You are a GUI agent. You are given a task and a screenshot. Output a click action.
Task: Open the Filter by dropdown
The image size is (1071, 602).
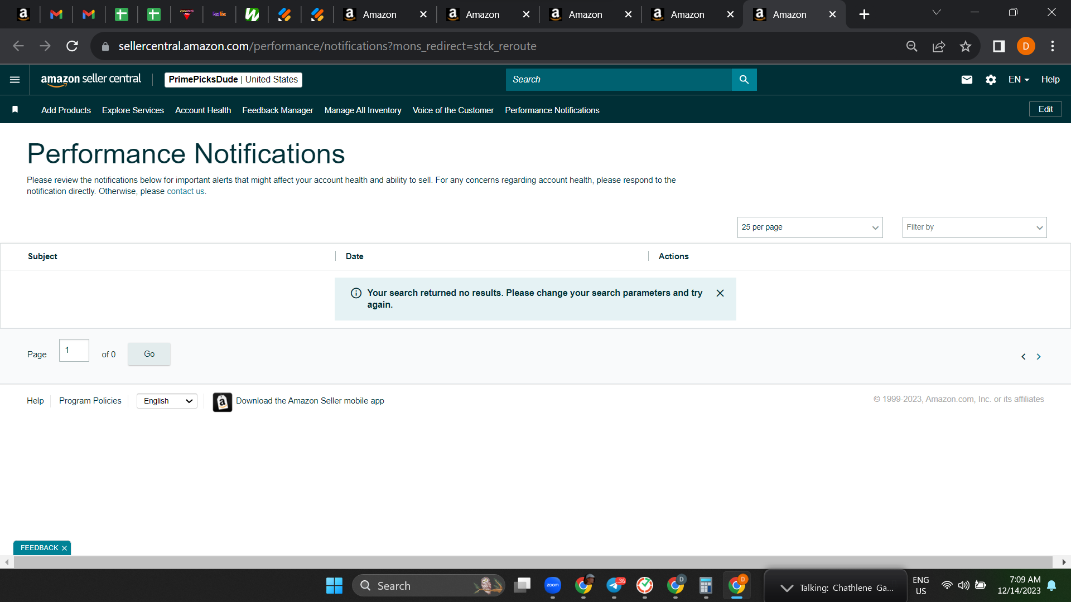click(974, 227)
